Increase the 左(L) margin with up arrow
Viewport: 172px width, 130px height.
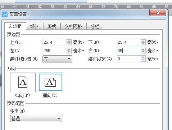[x=69, y=49]
